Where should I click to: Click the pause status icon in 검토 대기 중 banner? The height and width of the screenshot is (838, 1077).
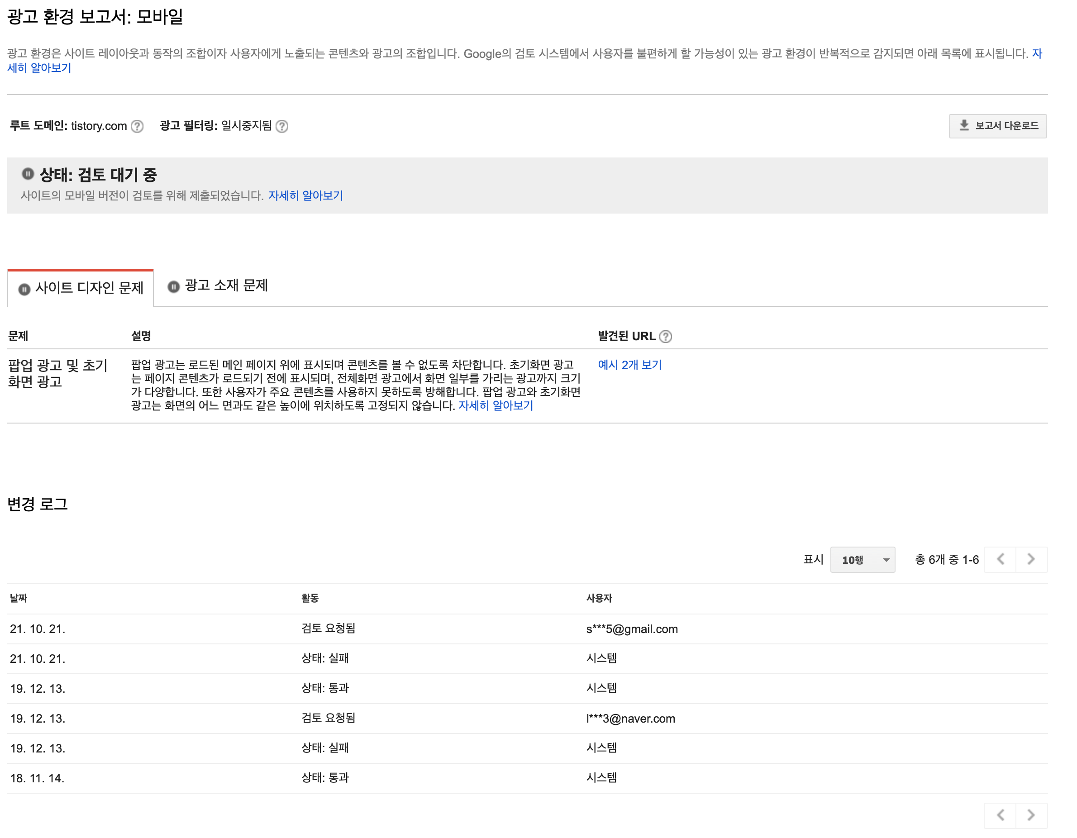[x=29, y=175]
